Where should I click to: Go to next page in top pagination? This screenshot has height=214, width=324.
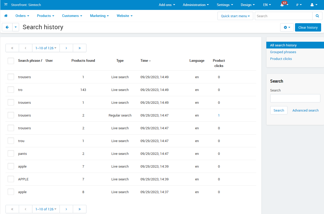(66, 48)
